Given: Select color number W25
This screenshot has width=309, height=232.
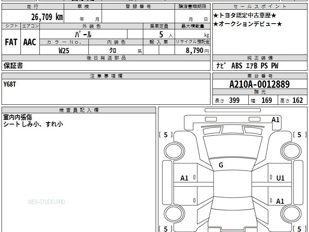Looking at the screenshot, I should pyautogui.click(x=64, y=51).
